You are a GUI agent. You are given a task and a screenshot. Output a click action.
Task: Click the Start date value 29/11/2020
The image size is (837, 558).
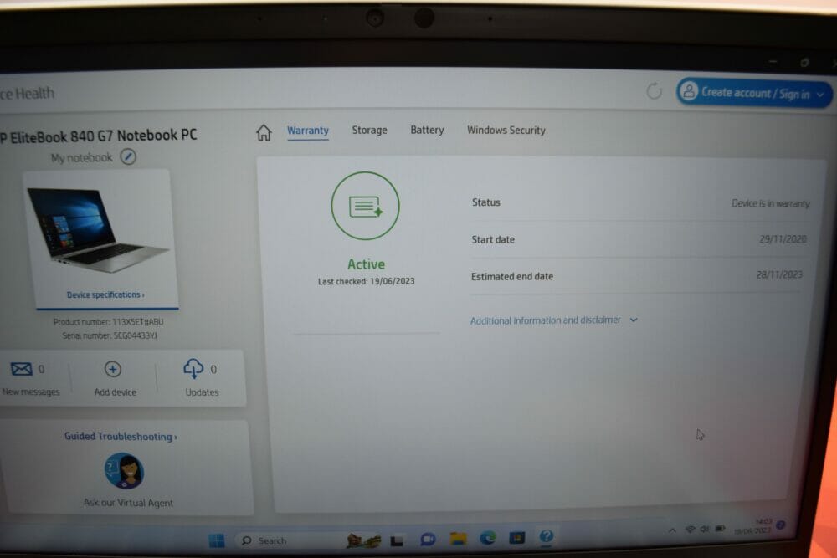coord(783,239)
